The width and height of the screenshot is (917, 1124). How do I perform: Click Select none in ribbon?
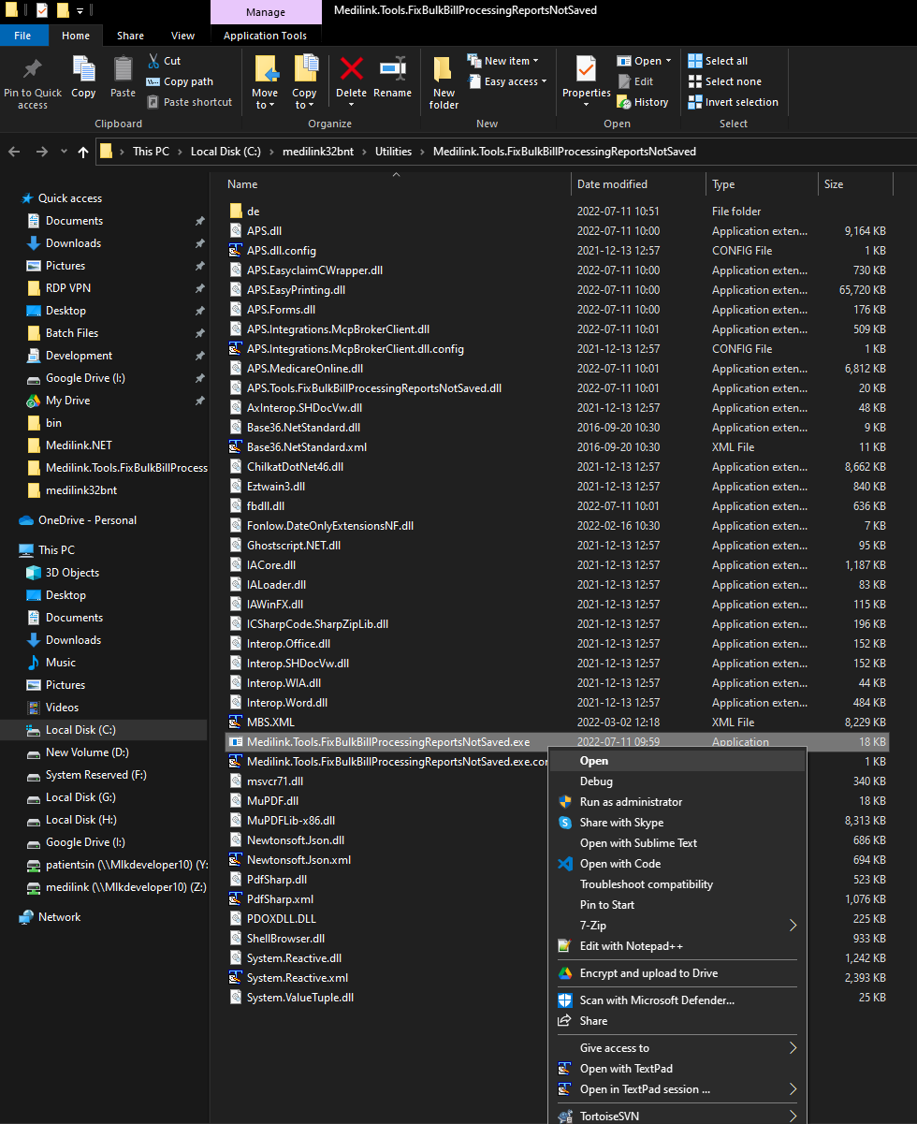[x=725, y=81]
